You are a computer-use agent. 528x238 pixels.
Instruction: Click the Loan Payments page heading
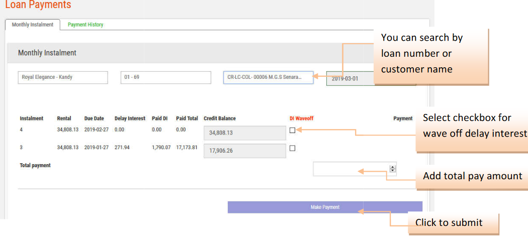click(38, 5)
